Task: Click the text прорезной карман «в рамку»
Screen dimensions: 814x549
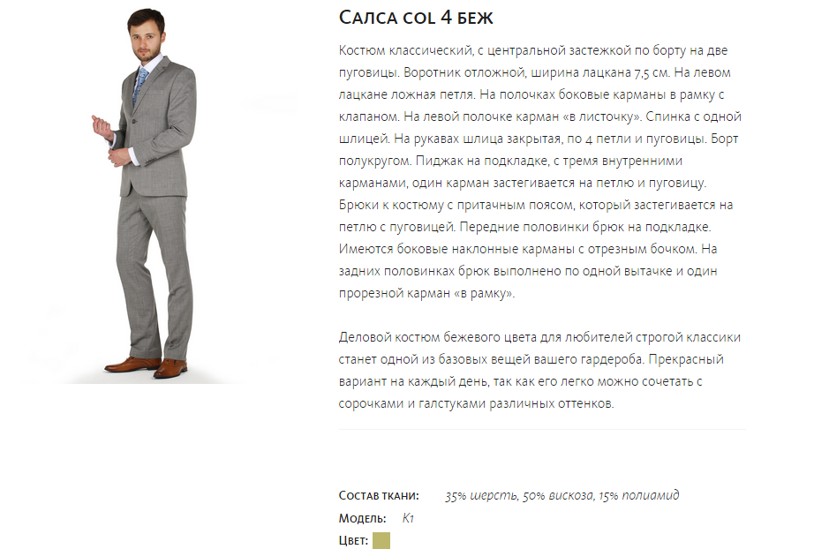Action: pyautogui.click(x=426, y=293)
